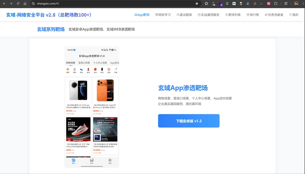Open the 排行榜 nav item
Viewport: 305px width, 174px height.
coord(253,15)
